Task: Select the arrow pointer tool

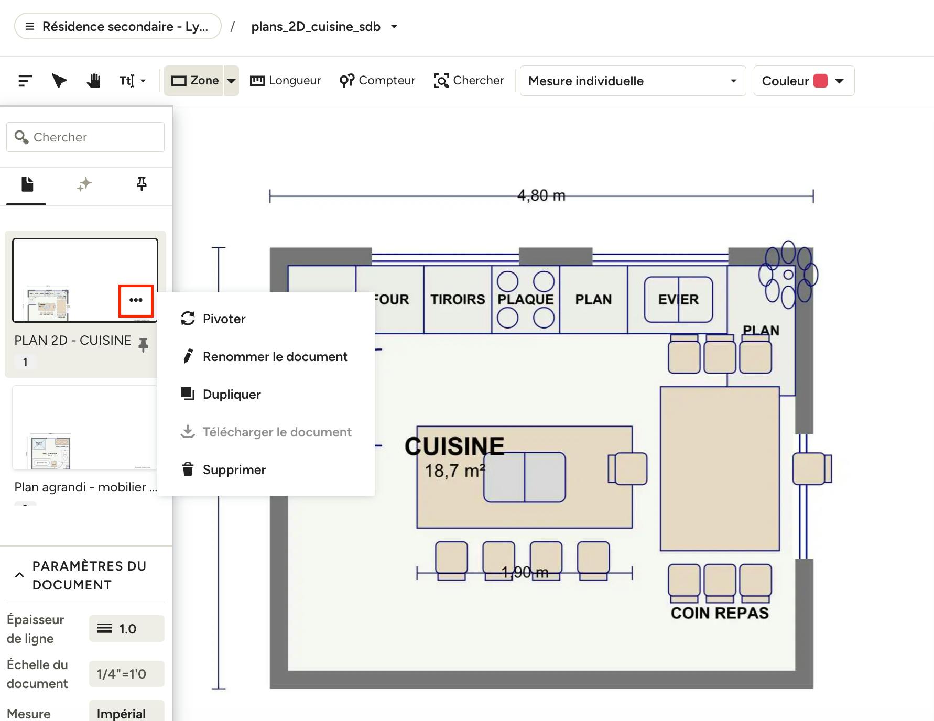Action: 59,81
